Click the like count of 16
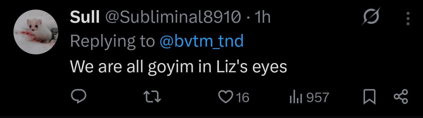Image resolution: width=423 pixels, height=118 pixels. click(x=242, y=97)
